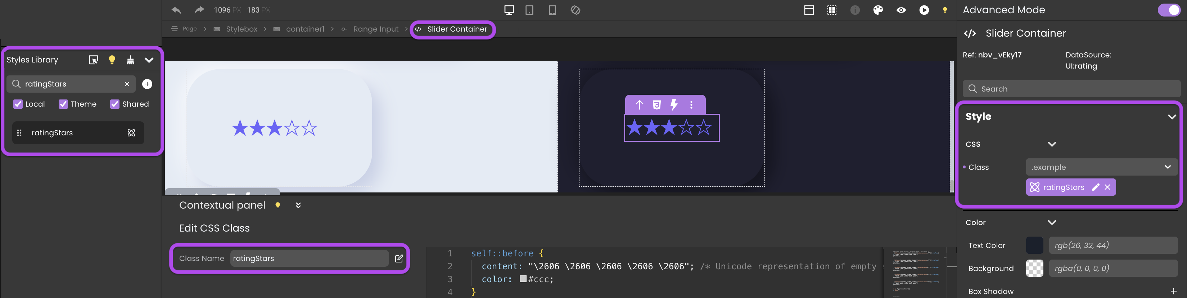
Task: Uncheck the Local checkbox
Action: coord(18,104)
